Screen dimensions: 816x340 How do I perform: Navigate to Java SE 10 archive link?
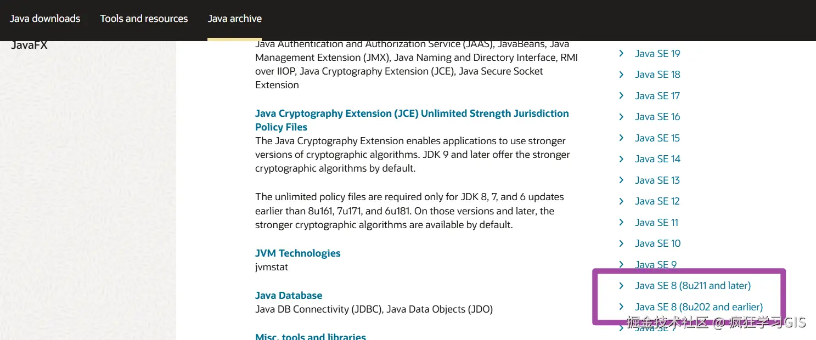pyautogui.click(x=657, y=243)
